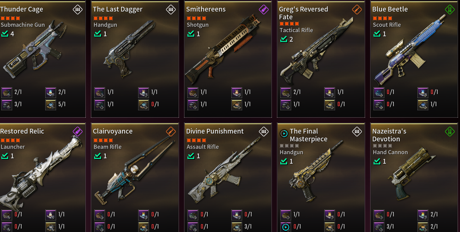The height and width of the screenshot is (232, 460).
Task: Click Clairvoyance orange ammo type icon
Action: (x=171, y=131)
